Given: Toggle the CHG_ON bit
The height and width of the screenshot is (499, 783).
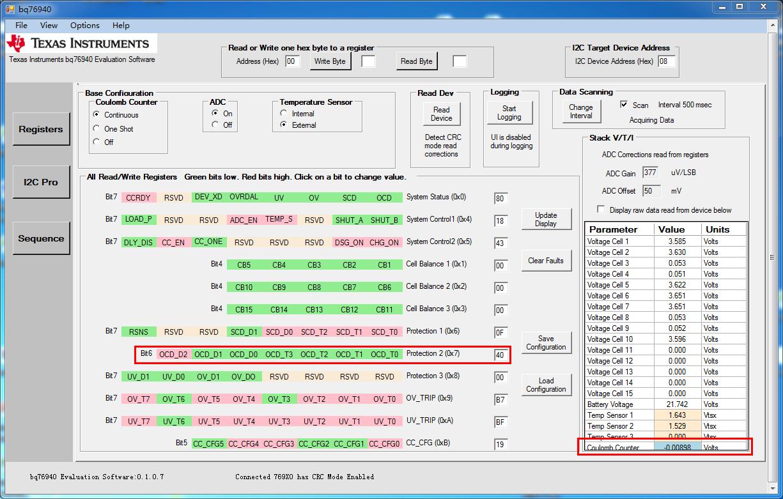Looking at the screenshot, I should pos(385,243).
